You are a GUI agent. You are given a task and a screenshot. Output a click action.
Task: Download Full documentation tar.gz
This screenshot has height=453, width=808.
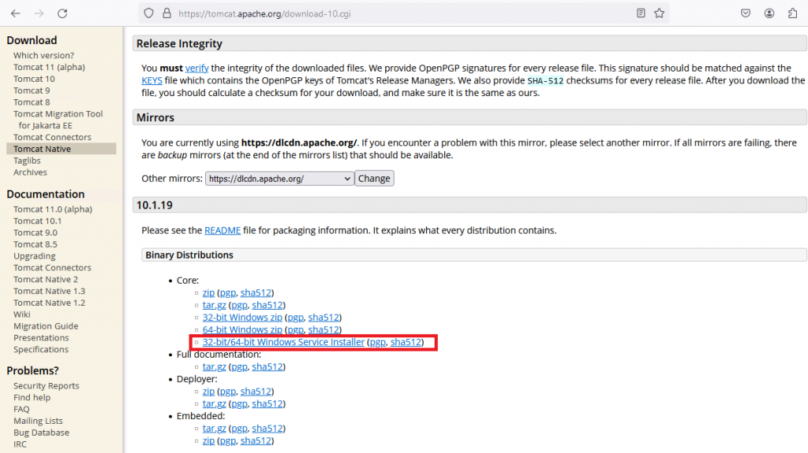214,367
